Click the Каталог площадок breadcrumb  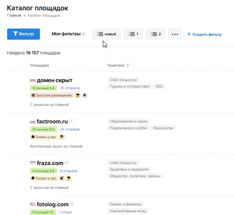(44, 16)
